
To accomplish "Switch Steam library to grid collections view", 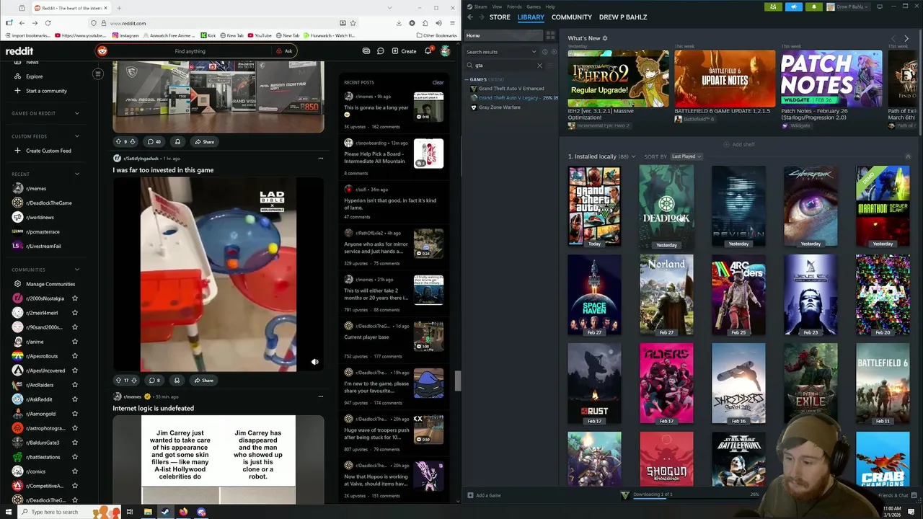I will coord(550,35).
